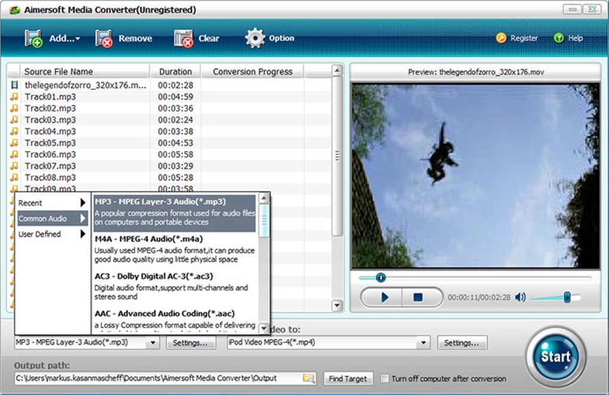The height and width of the screenshot is (395, 609).
Task: Click the music note icon for Track01.mp3
Action: click(14, 97)
